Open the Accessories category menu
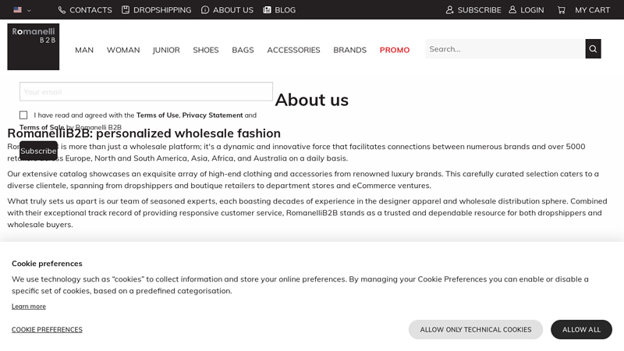This screenshot has height=351, width=624. point(294,50)
